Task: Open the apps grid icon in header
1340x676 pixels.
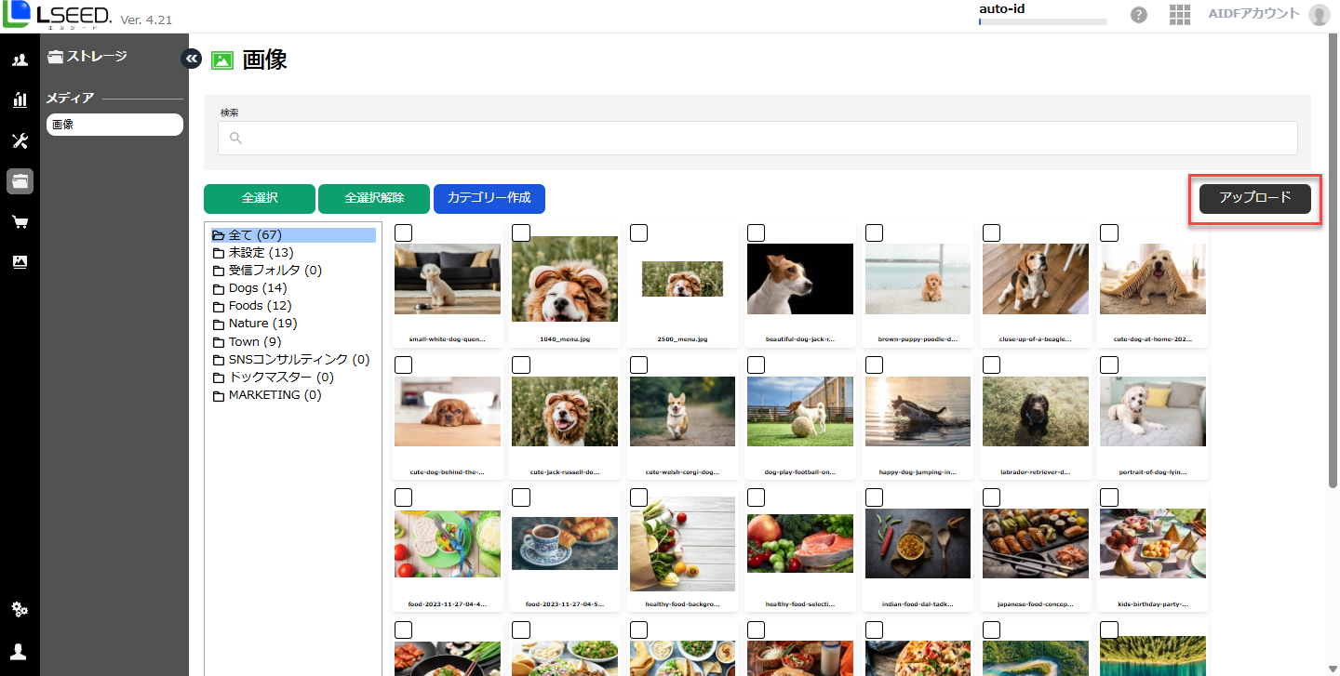Action: (x=1179, y=15)
